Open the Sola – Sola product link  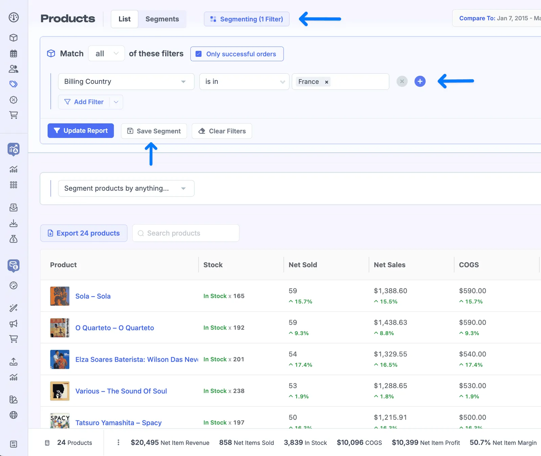click(93, 296)
